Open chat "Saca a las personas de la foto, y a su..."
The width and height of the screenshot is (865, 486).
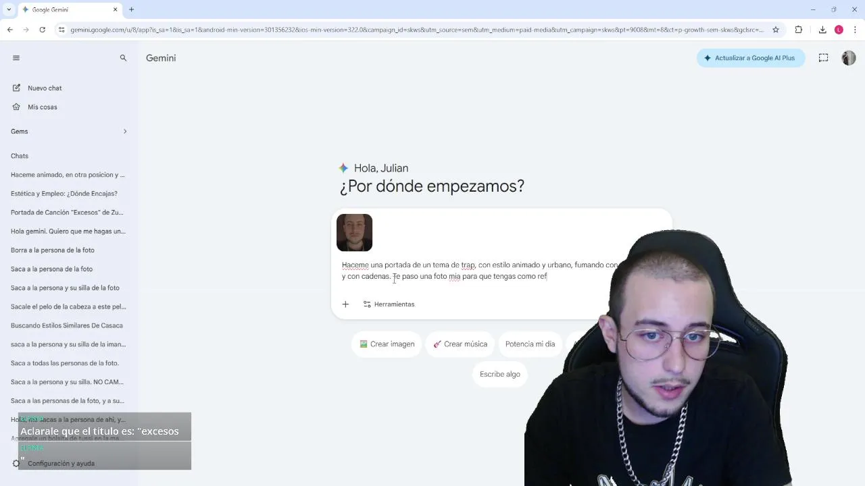(68, 401)
